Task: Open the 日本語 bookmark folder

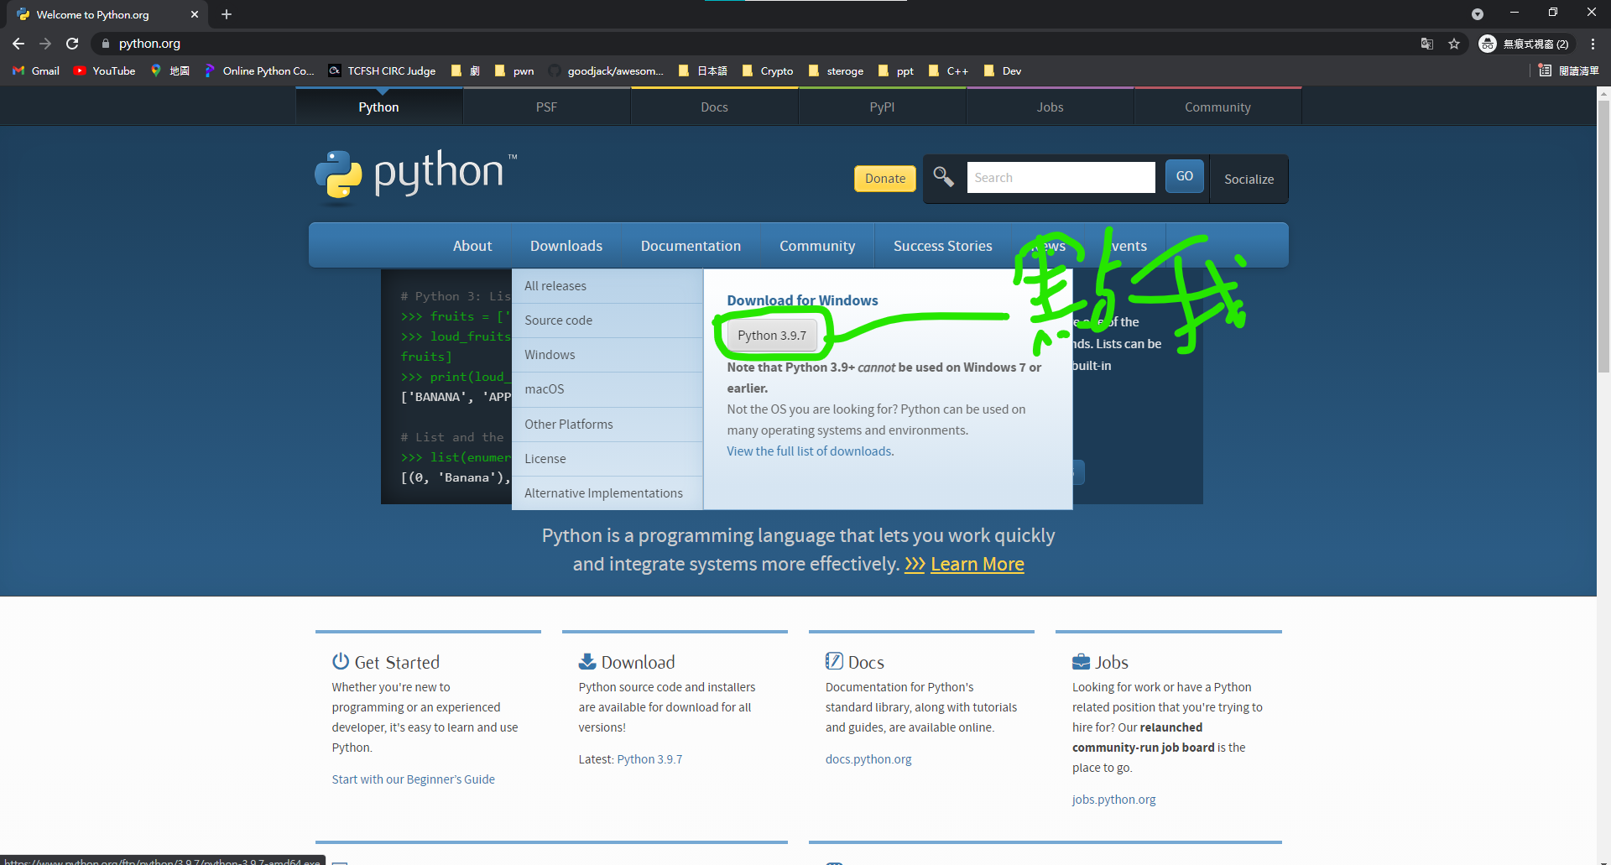Action: coord(703,71)
